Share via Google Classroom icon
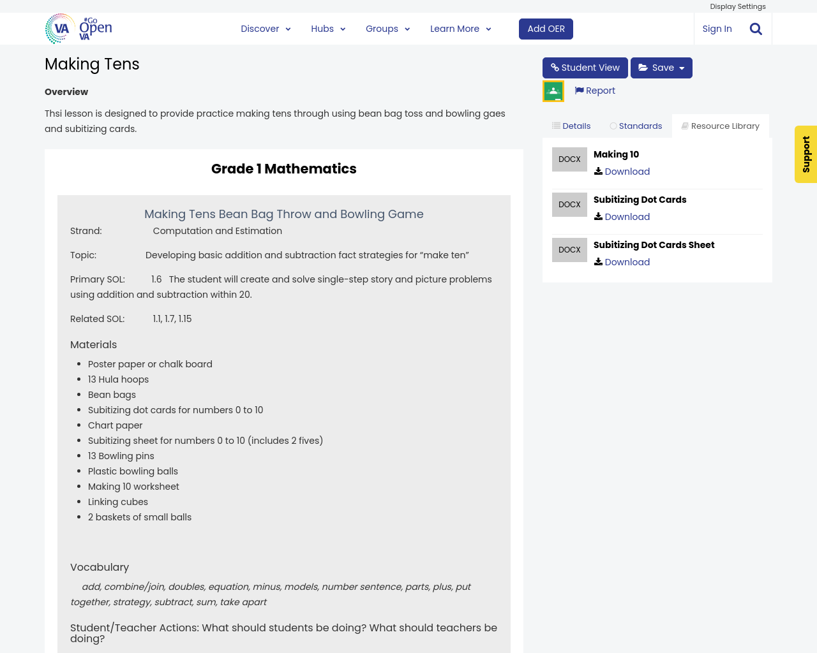The image size is (817, 653). point(553,91)
